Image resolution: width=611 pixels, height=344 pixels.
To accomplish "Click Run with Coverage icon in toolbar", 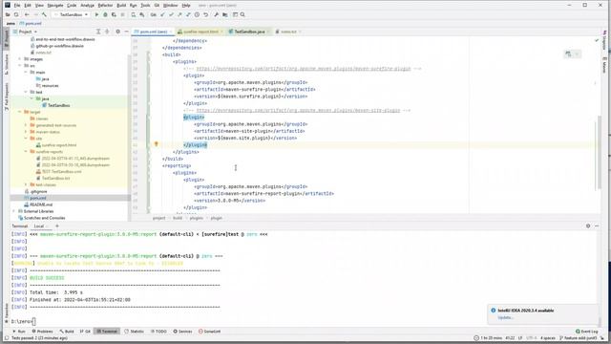I will point(114,14).
